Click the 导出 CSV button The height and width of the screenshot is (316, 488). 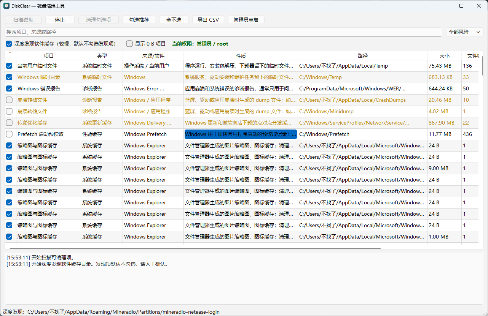pos(208,20)
